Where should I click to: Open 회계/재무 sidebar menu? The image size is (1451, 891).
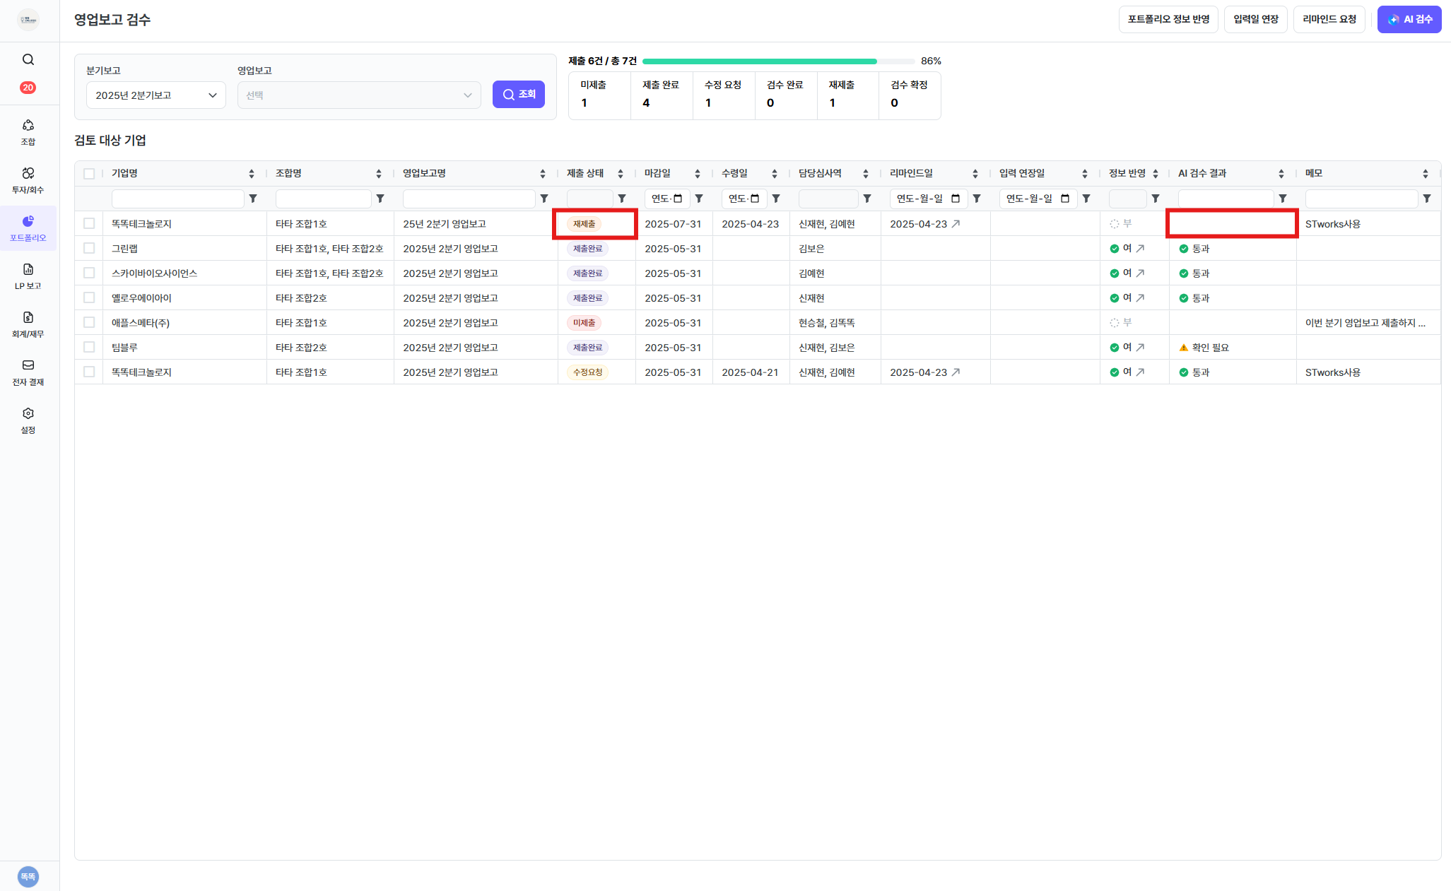pos(28,324)
